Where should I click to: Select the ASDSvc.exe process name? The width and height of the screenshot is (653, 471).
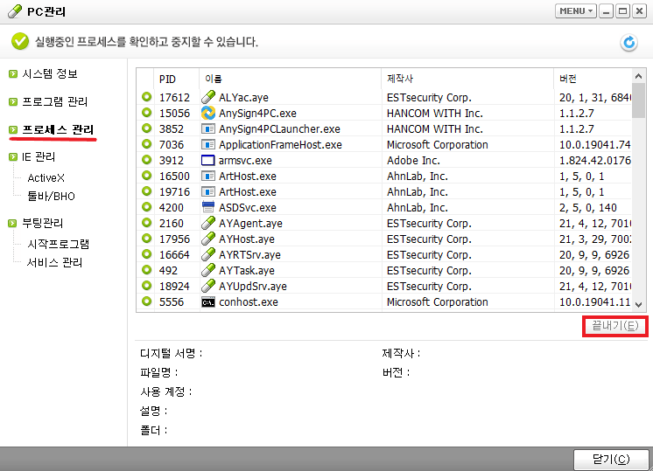click(x=248, y=208)
